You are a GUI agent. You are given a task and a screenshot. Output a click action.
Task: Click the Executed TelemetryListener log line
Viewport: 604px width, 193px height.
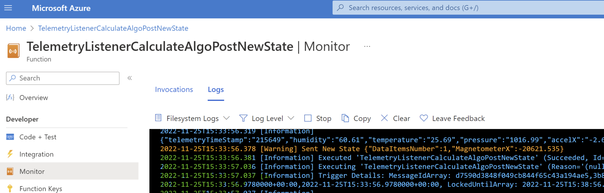(382, 158)
